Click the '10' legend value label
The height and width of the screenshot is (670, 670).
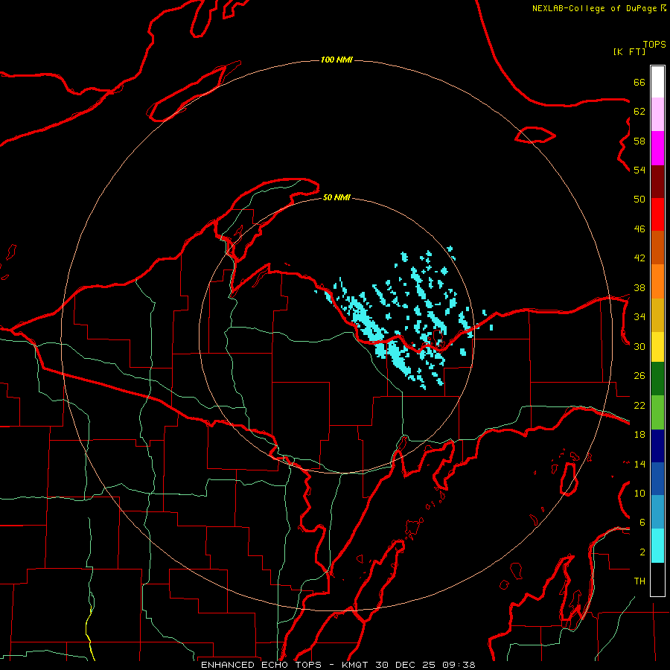639,494
